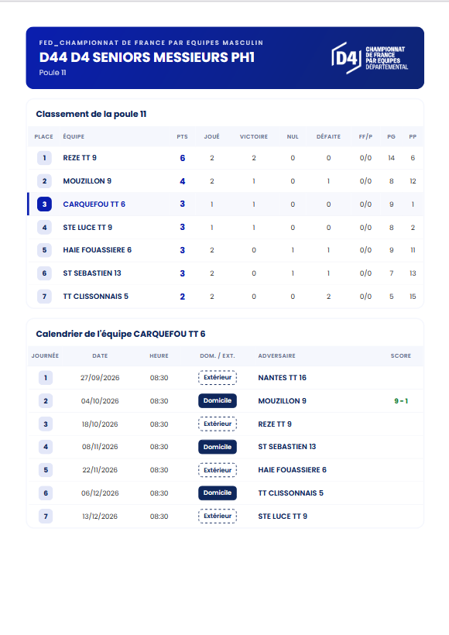Click the date 04/10/2026 in the calendar

(100, 401)
